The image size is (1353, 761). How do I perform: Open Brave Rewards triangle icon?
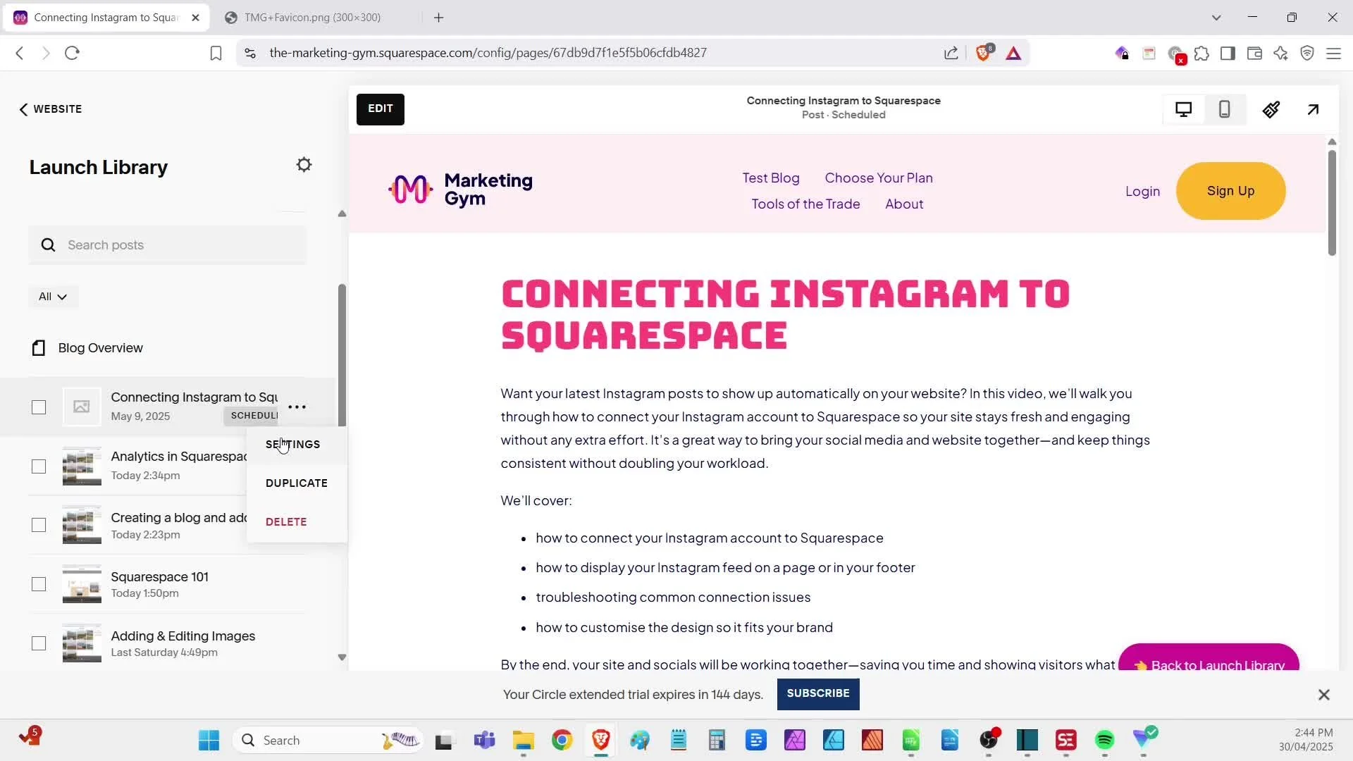point(1013,53)
